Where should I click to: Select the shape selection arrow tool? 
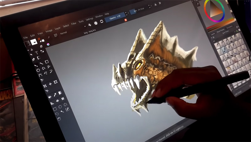tap(31, 55)
